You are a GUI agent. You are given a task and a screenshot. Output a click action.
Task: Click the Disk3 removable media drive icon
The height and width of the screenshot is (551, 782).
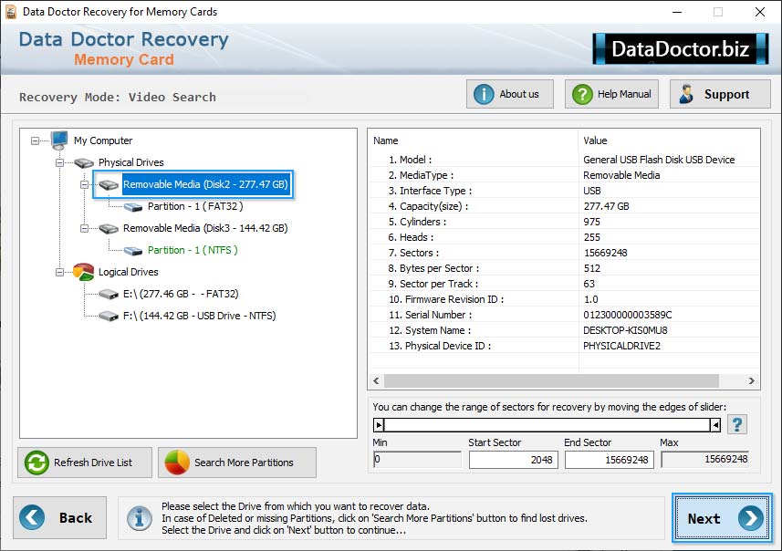tap(109, 229)
